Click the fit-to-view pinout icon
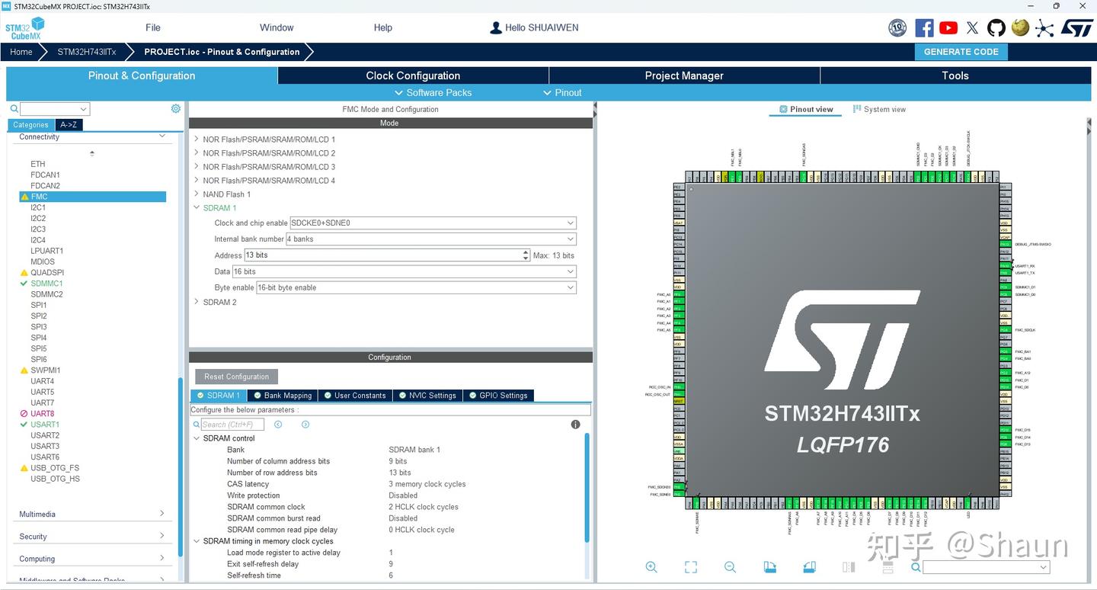Viewport: 1097px width, 590px height. [691, 567]
